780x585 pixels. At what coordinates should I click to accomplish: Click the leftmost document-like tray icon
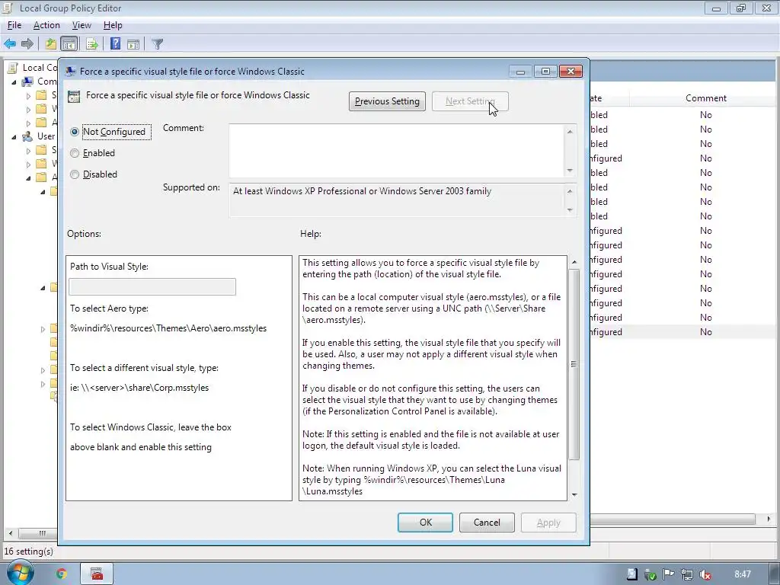(631, 574)
